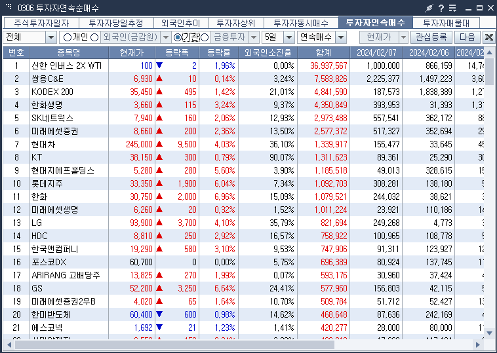
Task: Click the 다음 button
Action: pyautogui.click(x=467, y=37)
